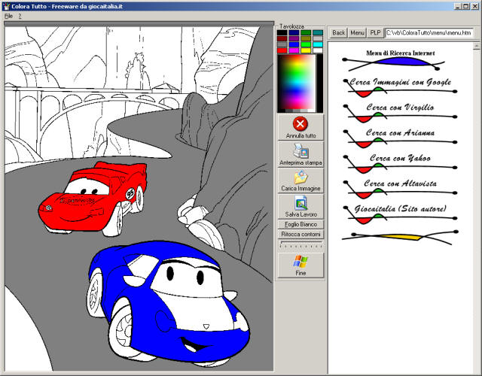Click Carica Immagine folder button

(300, 180)
